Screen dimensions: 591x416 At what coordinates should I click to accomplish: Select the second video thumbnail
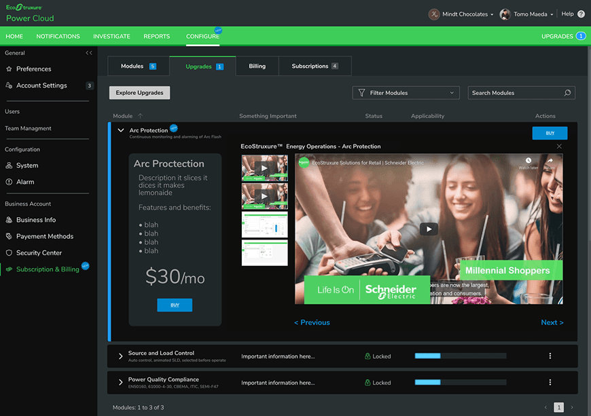[x=265, y=196]
